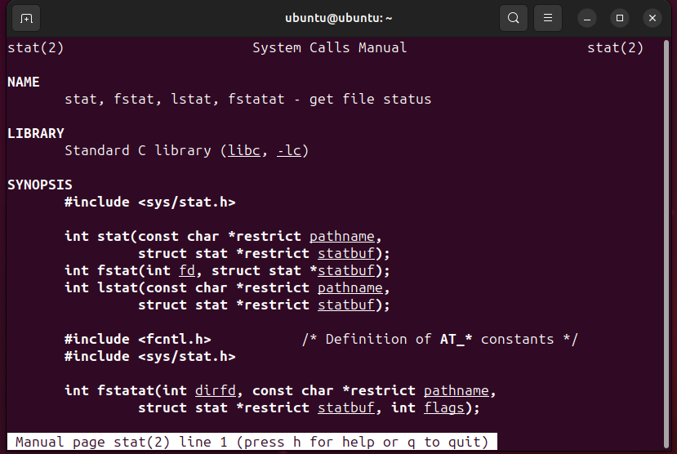Open terminal search with the magnifier icon

(513, 18)
